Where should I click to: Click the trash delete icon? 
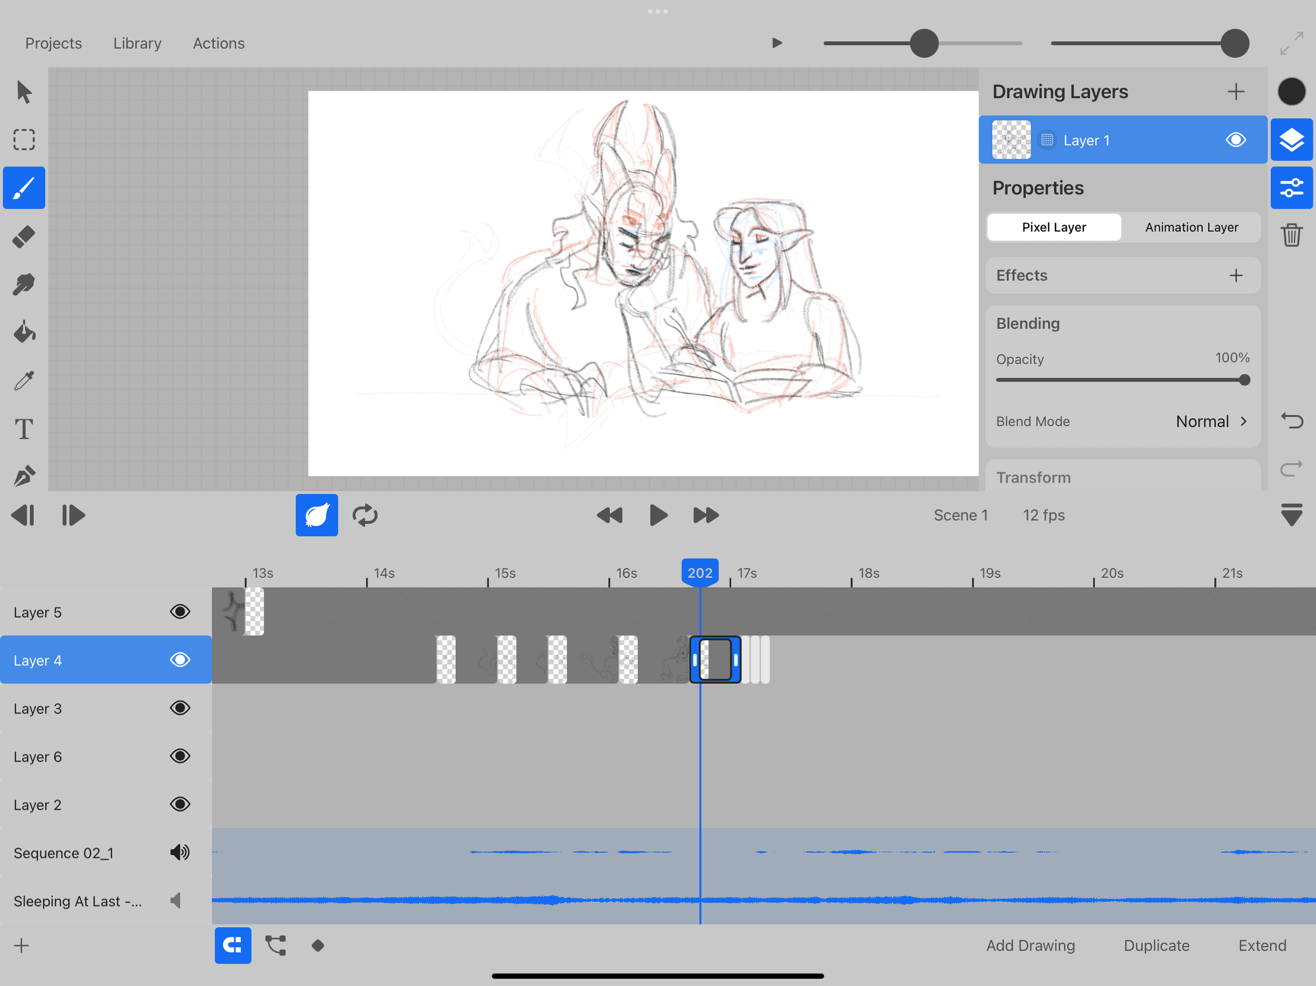coord(1291,235)
